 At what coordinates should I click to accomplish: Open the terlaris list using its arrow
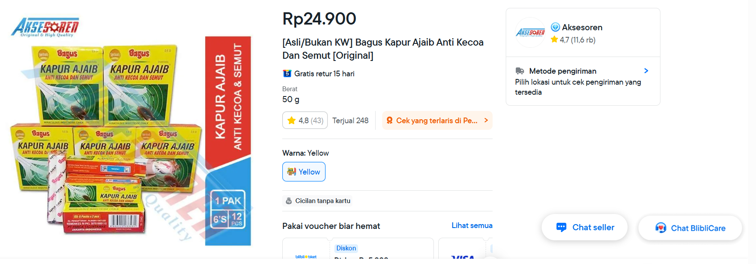coord(485,120)
